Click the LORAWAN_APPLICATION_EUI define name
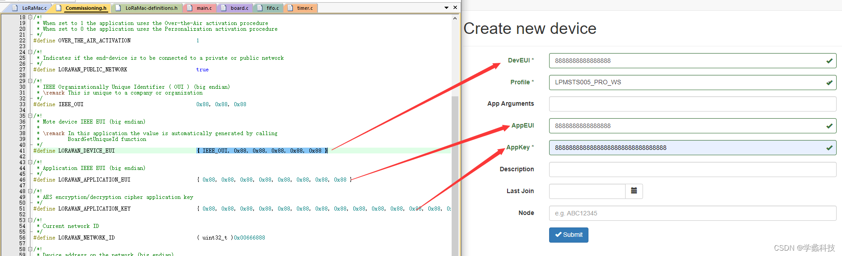 click(x=94, y=180)
